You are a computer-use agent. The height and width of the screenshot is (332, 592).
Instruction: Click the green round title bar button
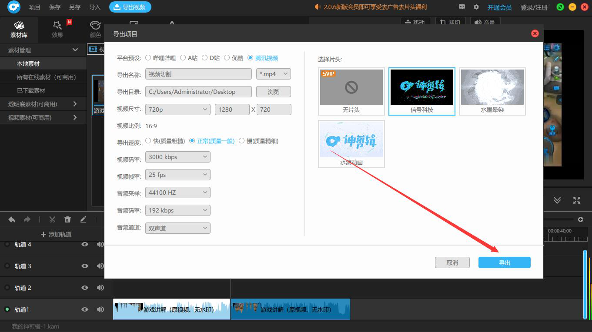pos(560,7)
